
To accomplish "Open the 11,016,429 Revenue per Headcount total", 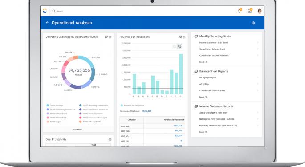I will 146,111.
